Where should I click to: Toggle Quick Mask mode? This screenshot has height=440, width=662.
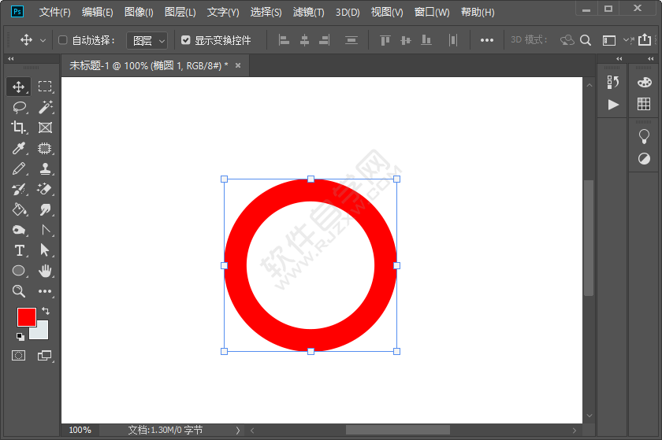pyautogui.click(x=19, y=356)
